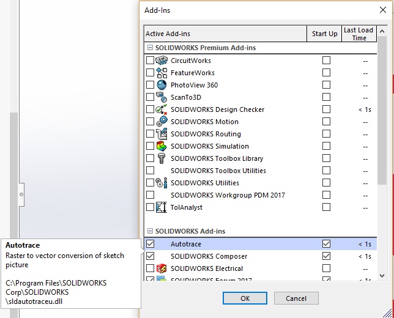Viewport: 394px width, 318px height.
Task: Select the PhotoView 360 label
Action: [x=194, y=85]
